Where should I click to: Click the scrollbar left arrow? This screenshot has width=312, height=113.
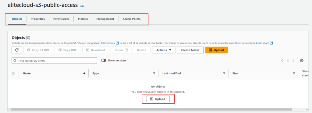[9, 109]
